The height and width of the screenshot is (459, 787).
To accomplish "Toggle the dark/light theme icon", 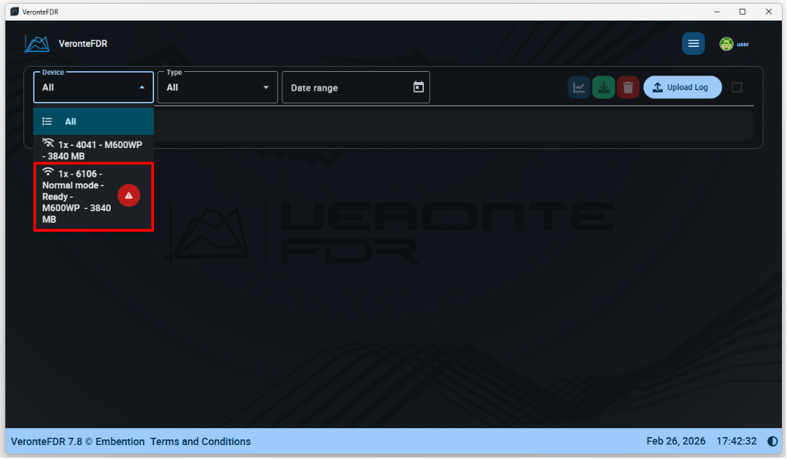I will (x=772, y=441).
